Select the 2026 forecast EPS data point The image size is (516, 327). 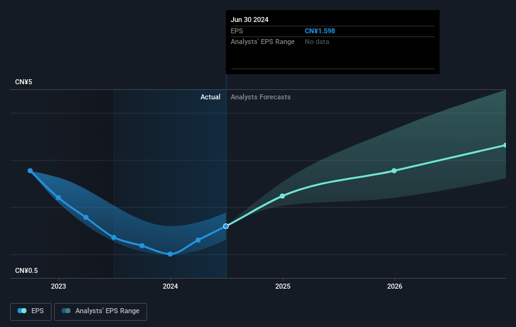(394, 170)
